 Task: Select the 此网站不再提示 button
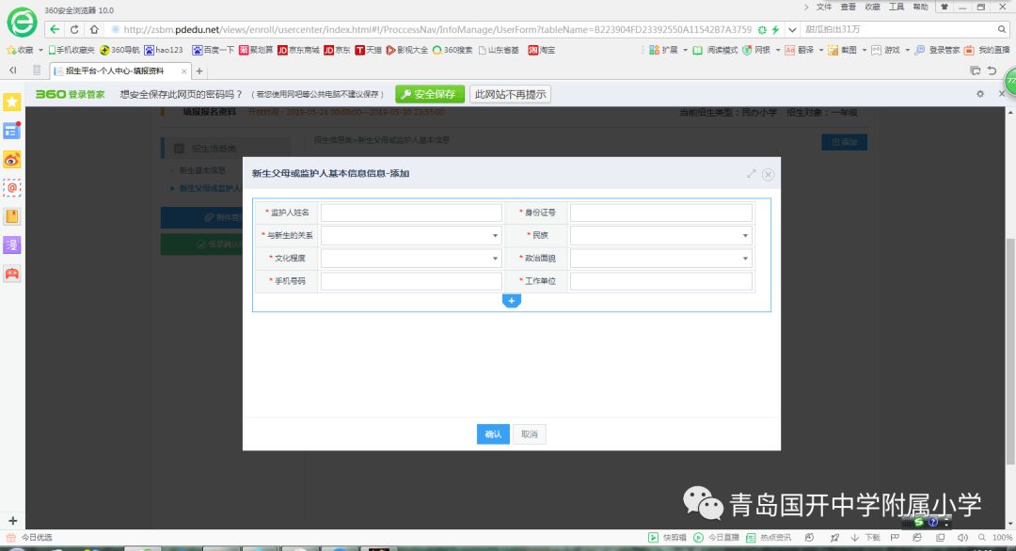click(x=510, y=94)
